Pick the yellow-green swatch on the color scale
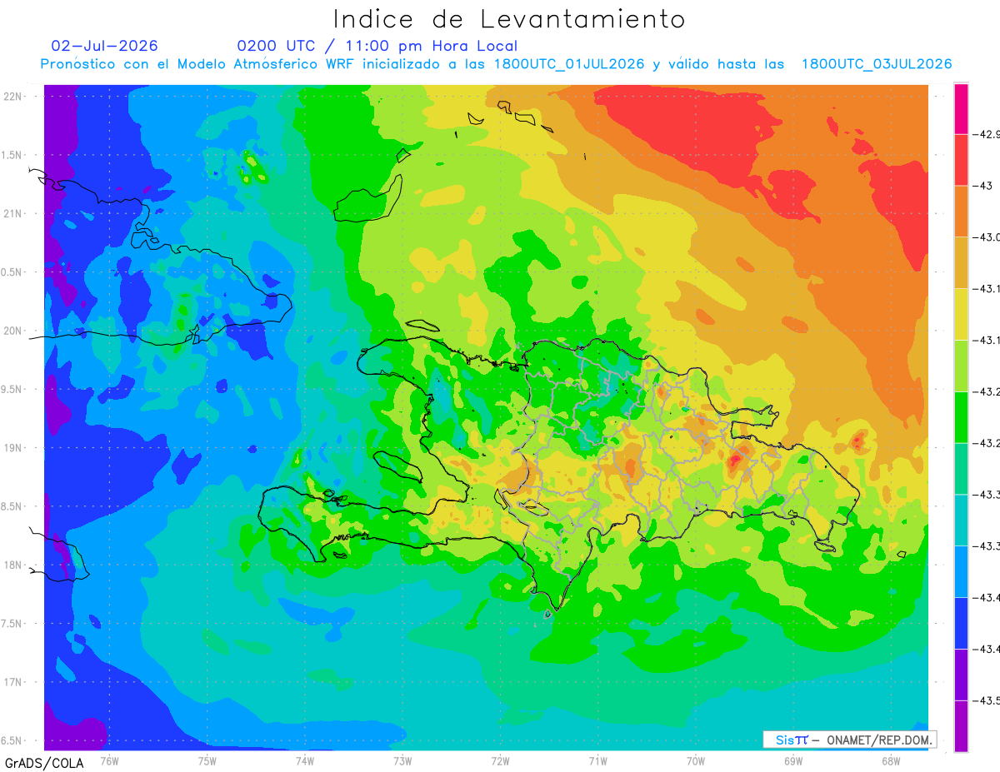 click(x=961, y=366)
